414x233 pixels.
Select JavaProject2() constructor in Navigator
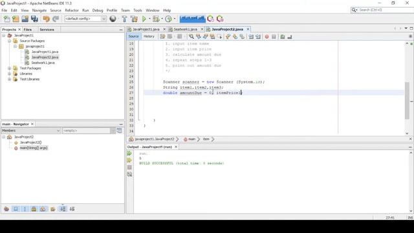point(30,142)
